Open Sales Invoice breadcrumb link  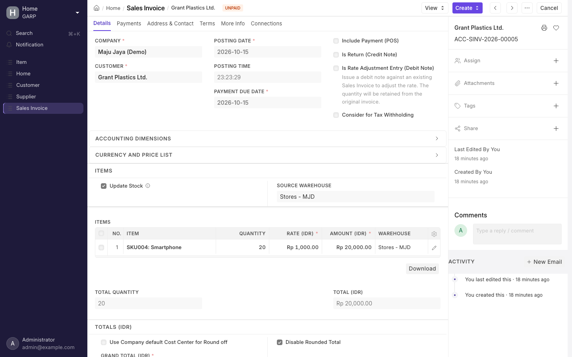[x=146, y=8]
